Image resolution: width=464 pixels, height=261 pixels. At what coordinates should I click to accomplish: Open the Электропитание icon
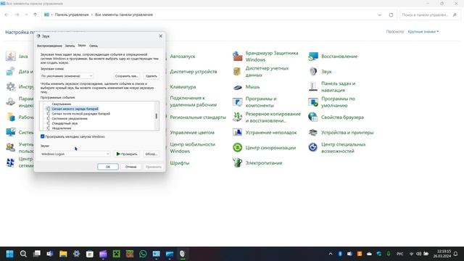click(x=237, y=162)
